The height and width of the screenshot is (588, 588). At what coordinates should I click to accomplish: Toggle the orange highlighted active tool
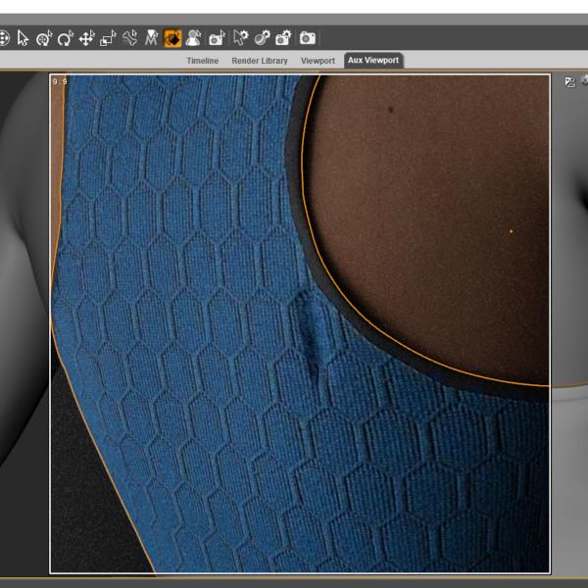[172, 38]
